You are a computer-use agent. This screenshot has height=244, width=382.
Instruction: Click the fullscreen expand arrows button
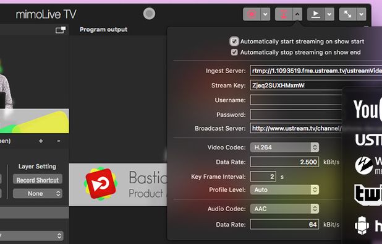point(348,14)
